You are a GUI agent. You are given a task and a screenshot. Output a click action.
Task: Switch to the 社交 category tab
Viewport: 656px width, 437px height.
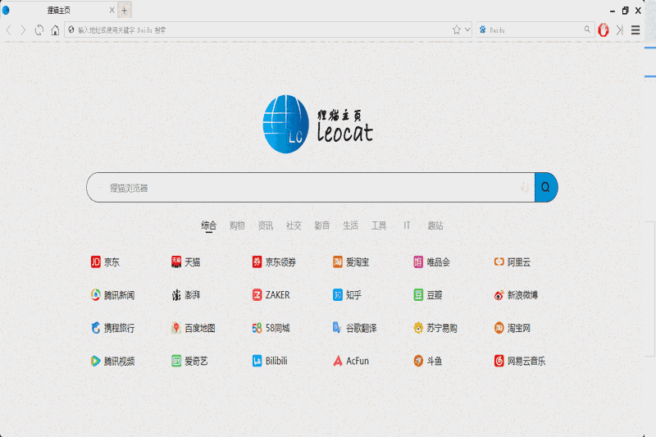click(294, 225)
